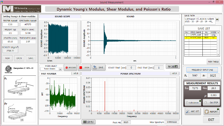The image size is (224, 126).
Task: Click OPEN in the settings panel
Action: pos(19,58)
